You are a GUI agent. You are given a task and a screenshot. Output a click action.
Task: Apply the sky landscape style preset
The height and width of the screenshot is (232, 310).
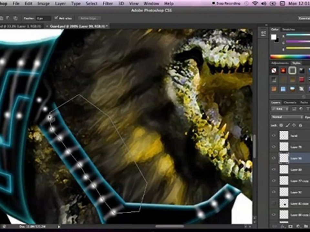pyautogui.click(x=292, y=89)
